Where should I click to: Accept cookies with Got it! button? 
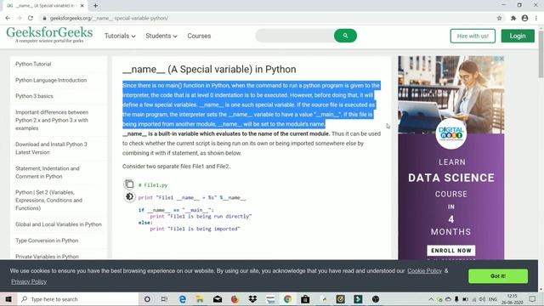click(x=498, y=276)
